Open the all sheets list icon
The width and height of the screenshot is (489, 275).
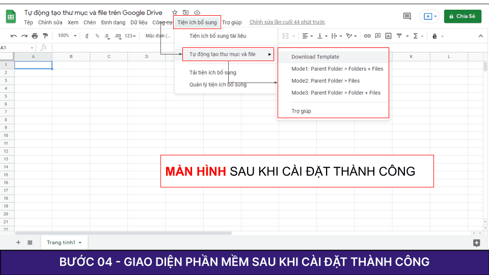coord(30,242)
